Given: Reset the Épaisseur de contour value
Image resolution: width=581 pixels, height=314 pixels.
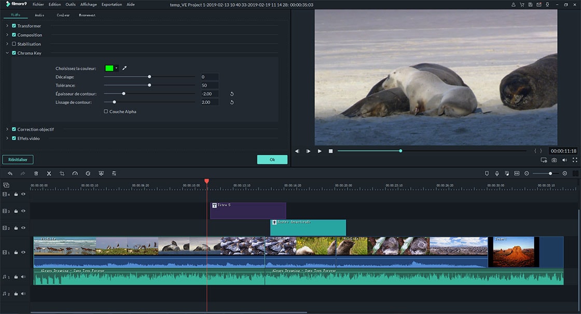Looking at the screenshot, I should click(x=232, y=94).
